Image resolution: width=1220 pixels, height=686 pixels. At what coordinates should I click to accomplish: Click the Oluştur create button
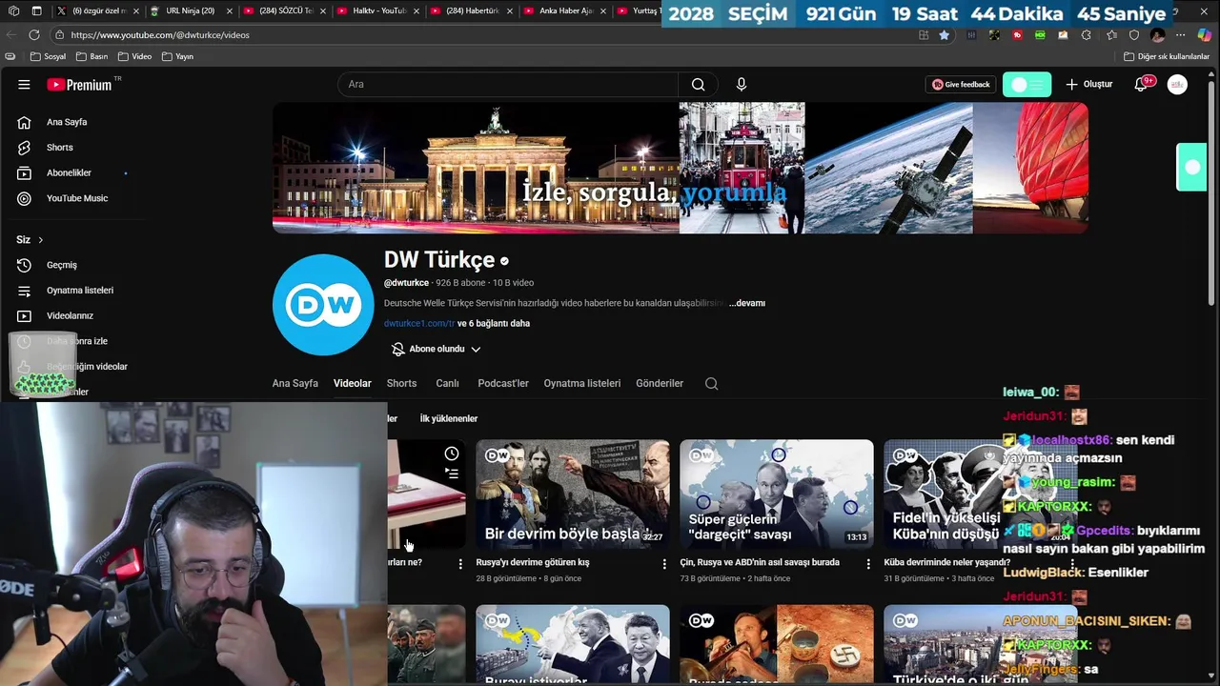click(1088, 85)
